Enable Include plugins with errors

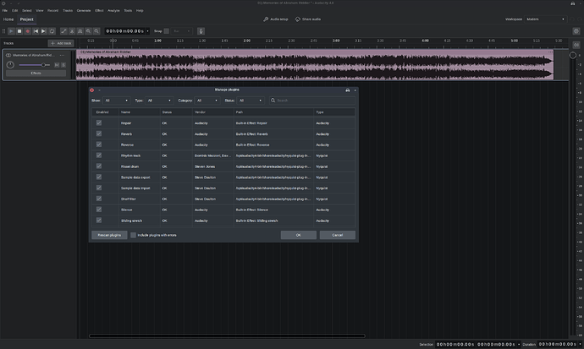(133, 235)
